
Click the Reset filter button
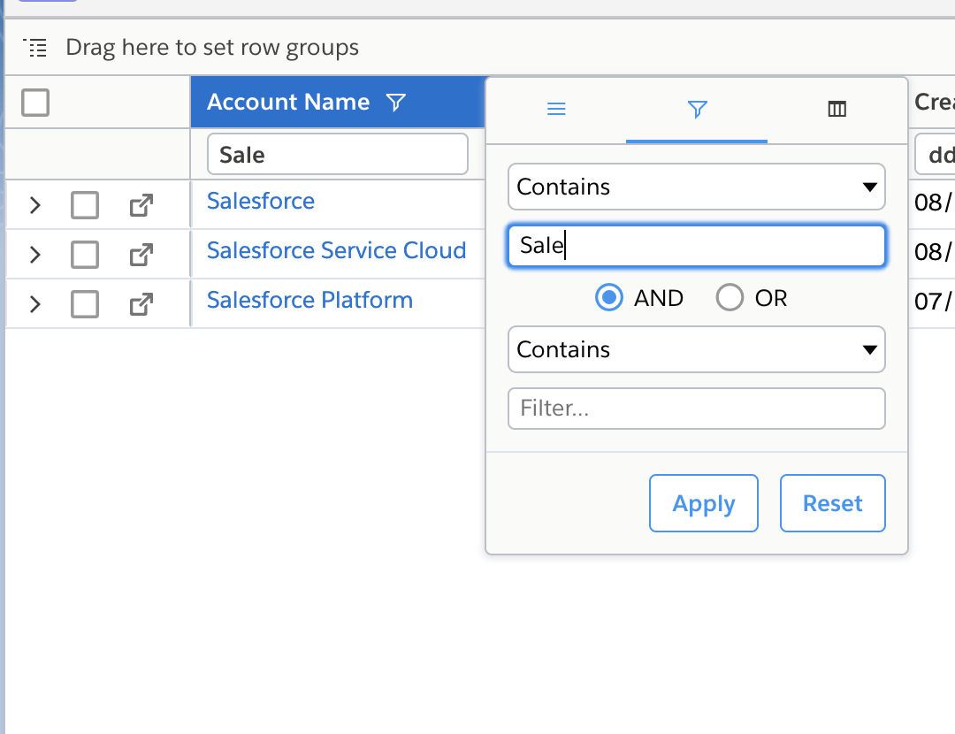click(832, 503)
